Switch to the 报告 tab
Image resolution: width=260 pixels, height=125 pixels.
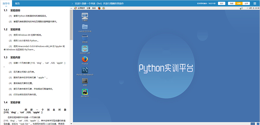pyautogui.click(x=18, y=3)
